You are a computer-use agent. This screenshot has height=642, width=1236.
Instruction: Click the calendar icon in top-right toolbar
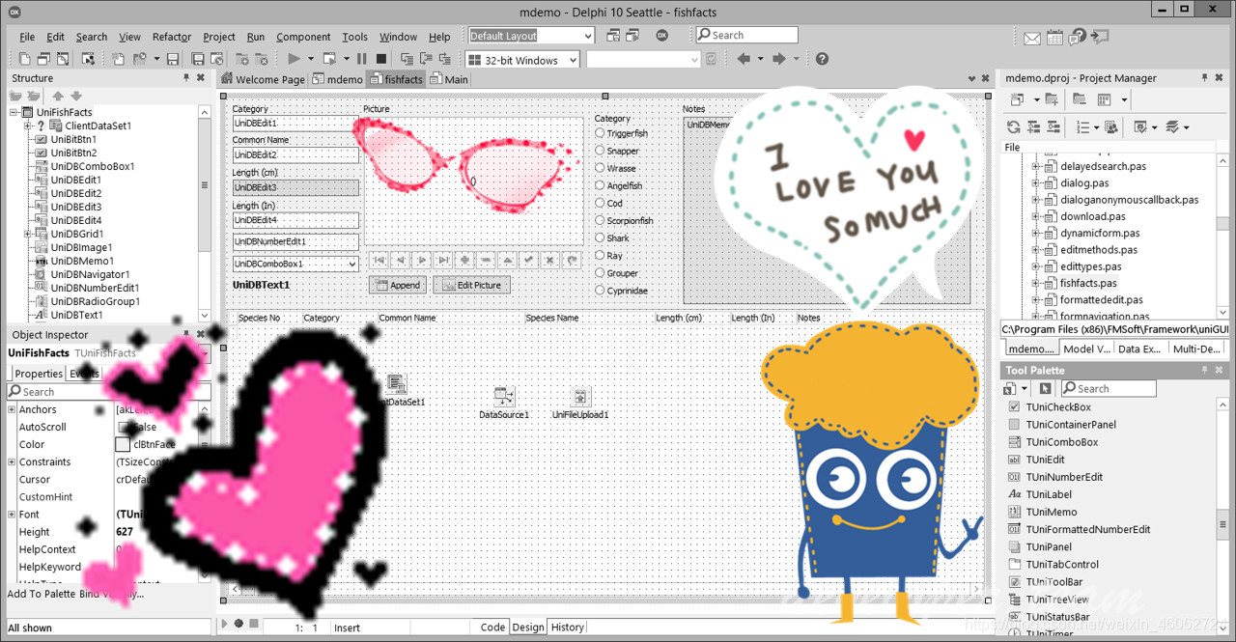(1054, 39)
